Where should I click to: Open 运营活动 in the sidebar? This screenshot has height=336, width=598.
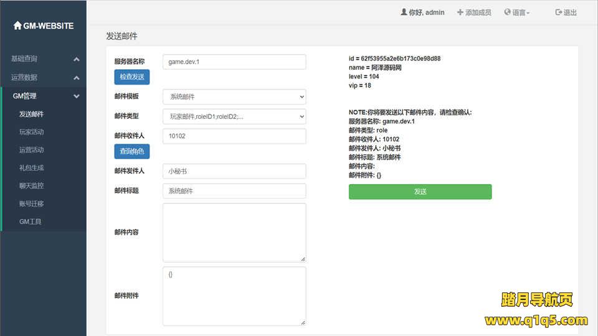31,150
